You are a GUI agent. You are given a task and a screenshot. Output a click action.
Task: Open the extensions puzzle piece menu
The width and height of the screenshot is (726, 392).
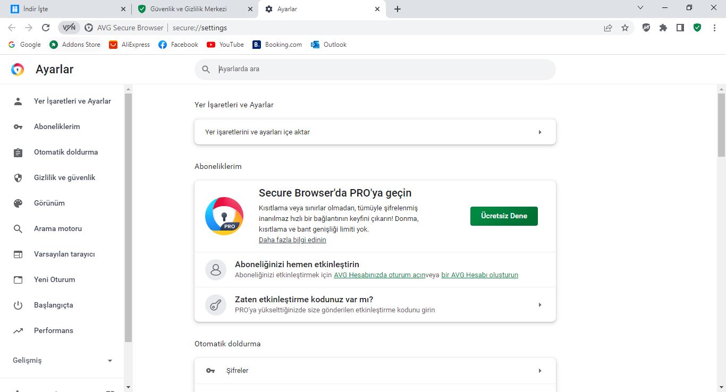pos(663,28)
